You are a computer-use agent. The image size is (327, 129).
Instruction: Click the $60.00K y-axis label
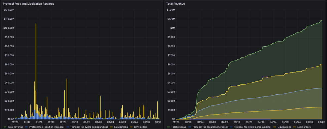9,64
